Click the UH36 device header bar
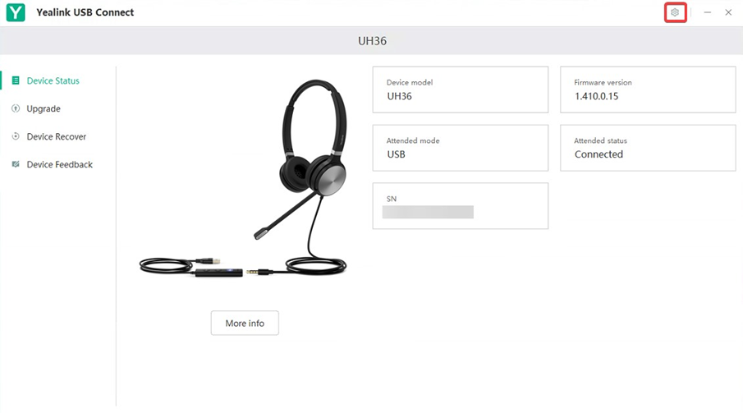Image resolution: width=743 pixels, height=413 pixels. (371, 41)
